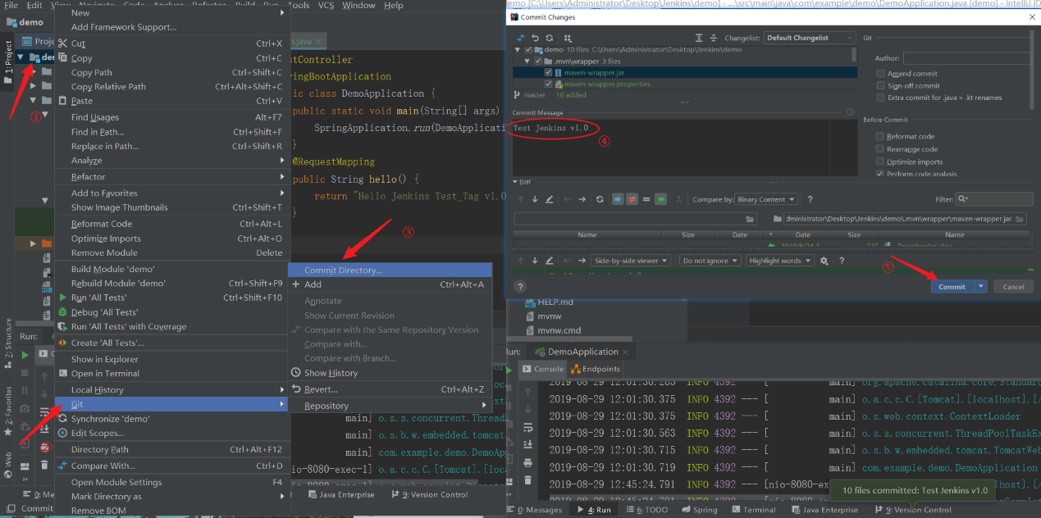
Task: Click the commit message history clock icon
Action: [x=851, y=112]
